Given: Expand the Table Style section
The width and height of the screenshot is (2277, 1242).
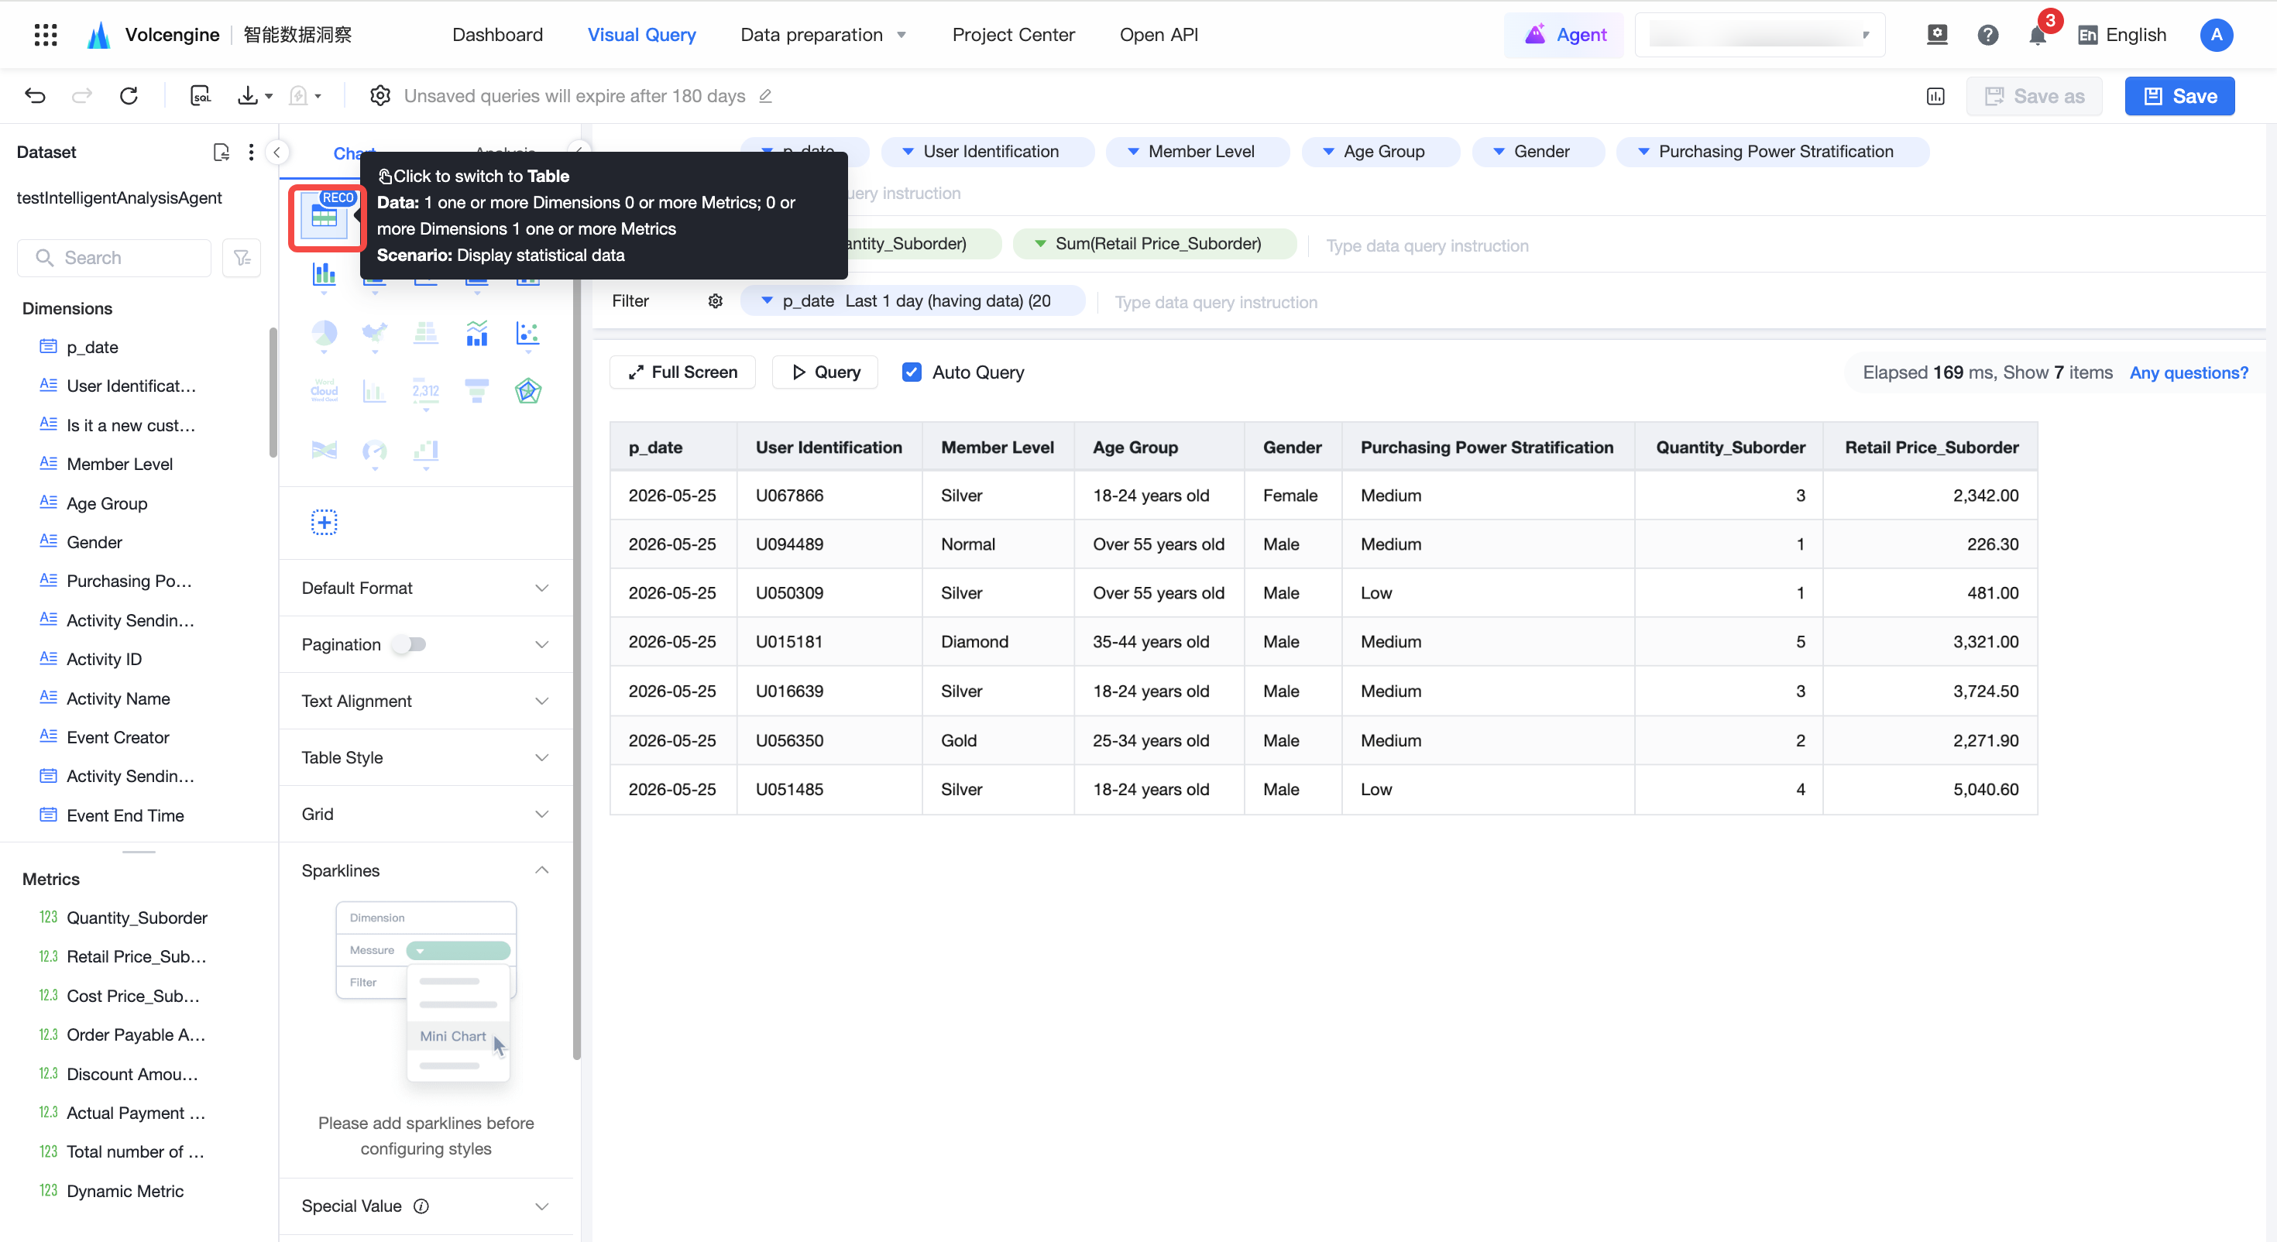Looking at the screenshot, I should click(425, 757).
